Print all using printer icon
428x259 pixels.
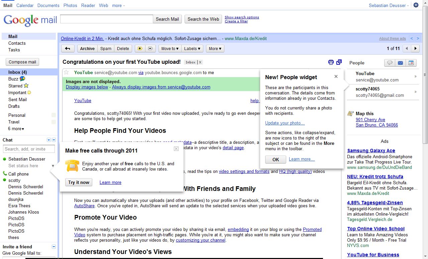click(x=331, y=62)
